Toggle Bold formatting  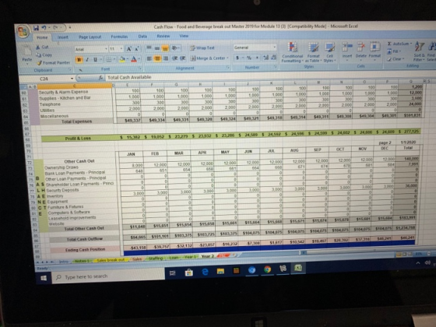coord(79,59)
